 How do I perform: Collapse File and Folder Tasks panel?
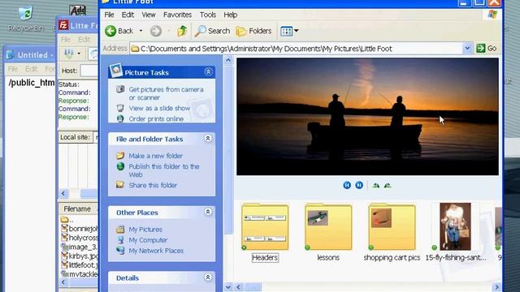(208, 138)
